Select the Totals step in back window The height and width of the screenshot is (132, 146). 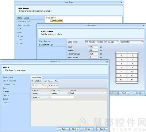[20, 40]
